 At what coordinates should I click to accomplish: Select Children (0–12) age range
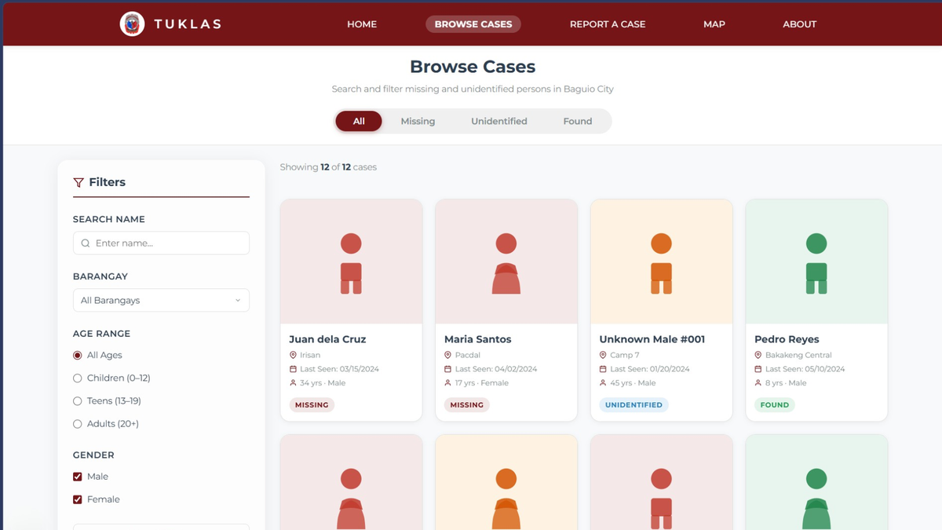(77, 378)
